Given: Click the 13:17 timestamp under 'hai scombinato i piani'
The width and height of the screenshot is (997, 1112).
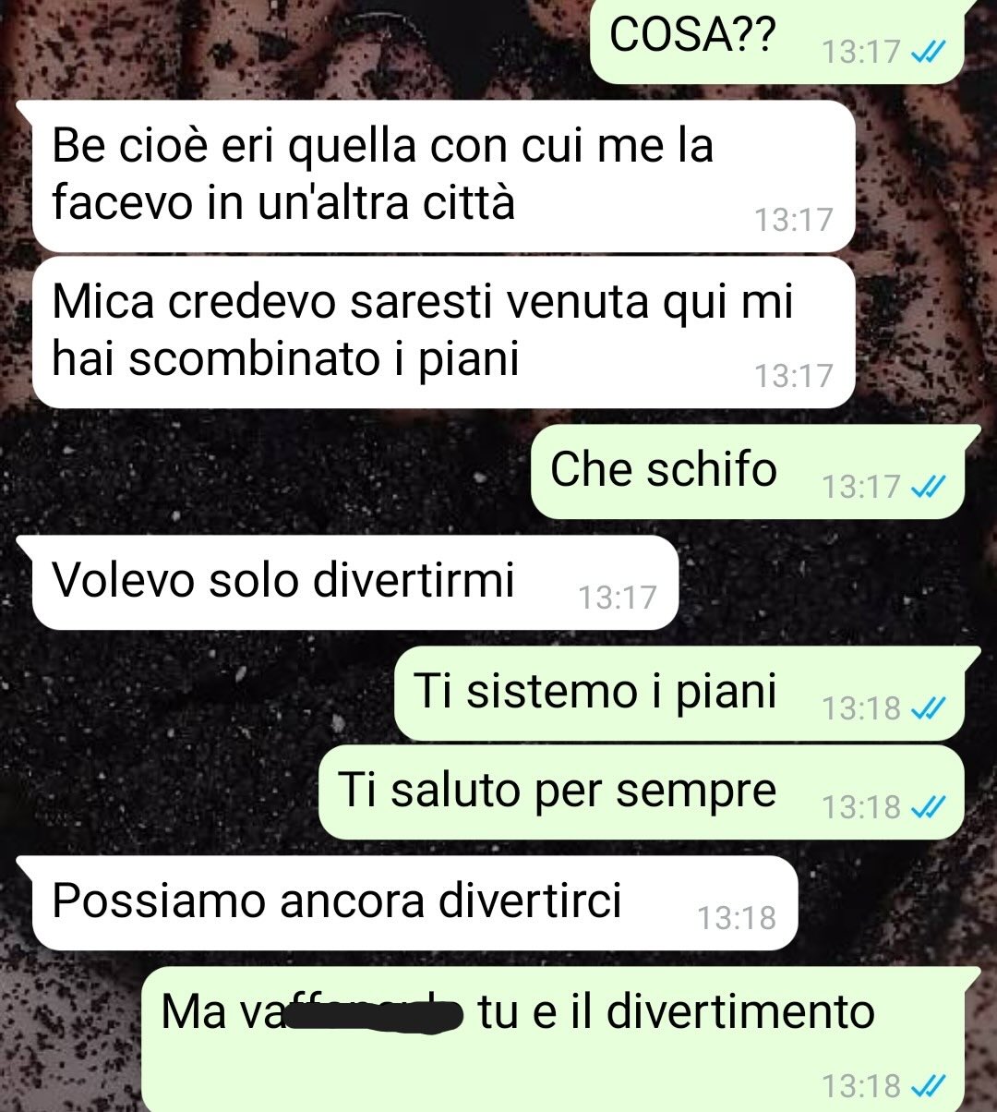Looking at the screenshot, I should (x=794, y=376).
